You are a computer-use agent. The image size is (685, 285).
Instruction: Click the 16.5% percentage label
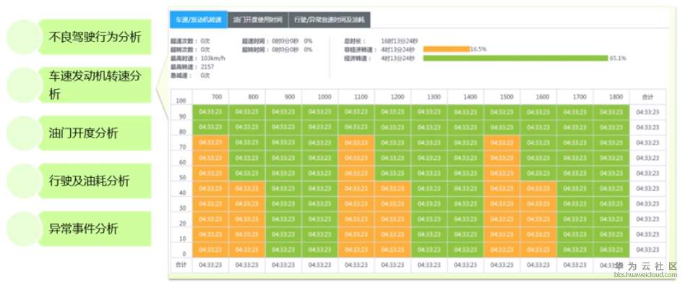[478, 49]
